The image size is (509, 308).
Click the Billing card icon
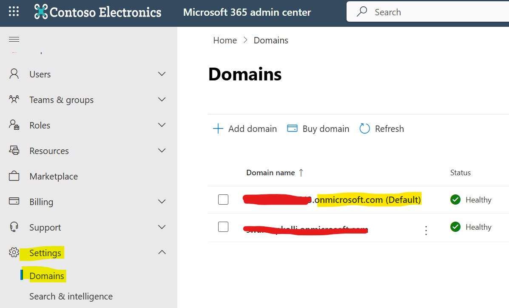(x=14, y=201)
